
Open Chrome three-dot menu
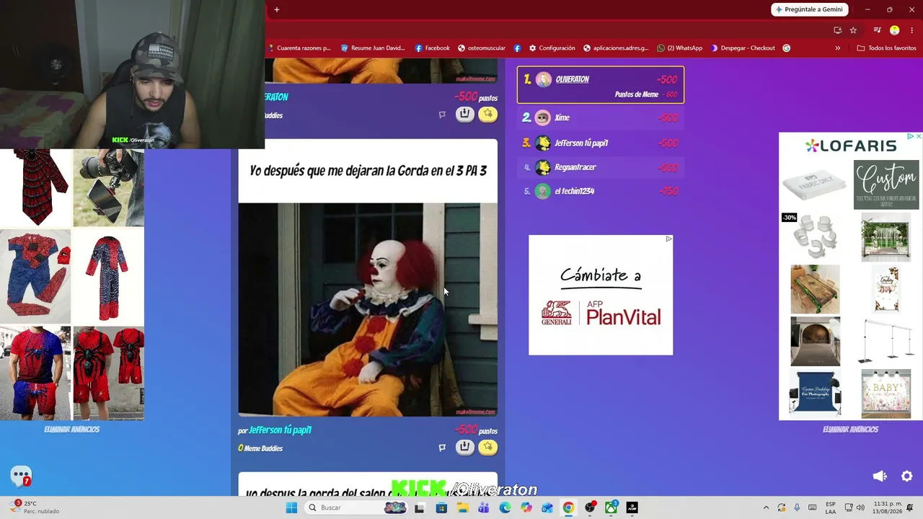(912, 30)
